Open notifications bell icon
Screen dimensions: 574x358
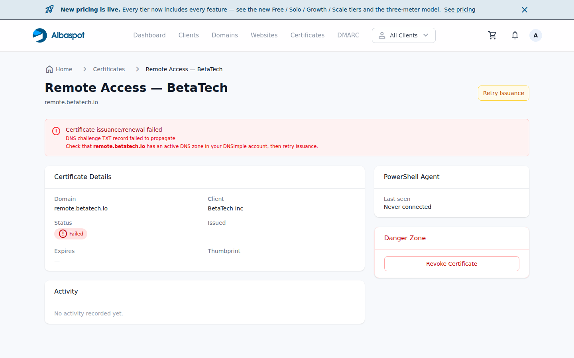coord(515,35)
